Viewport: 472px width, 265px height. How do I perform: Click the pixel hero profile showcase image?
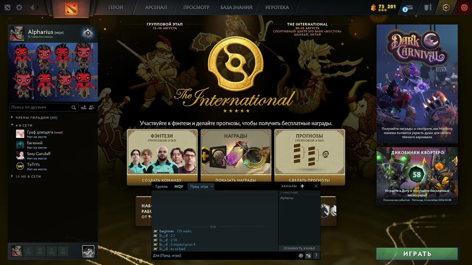pos(53,71)
